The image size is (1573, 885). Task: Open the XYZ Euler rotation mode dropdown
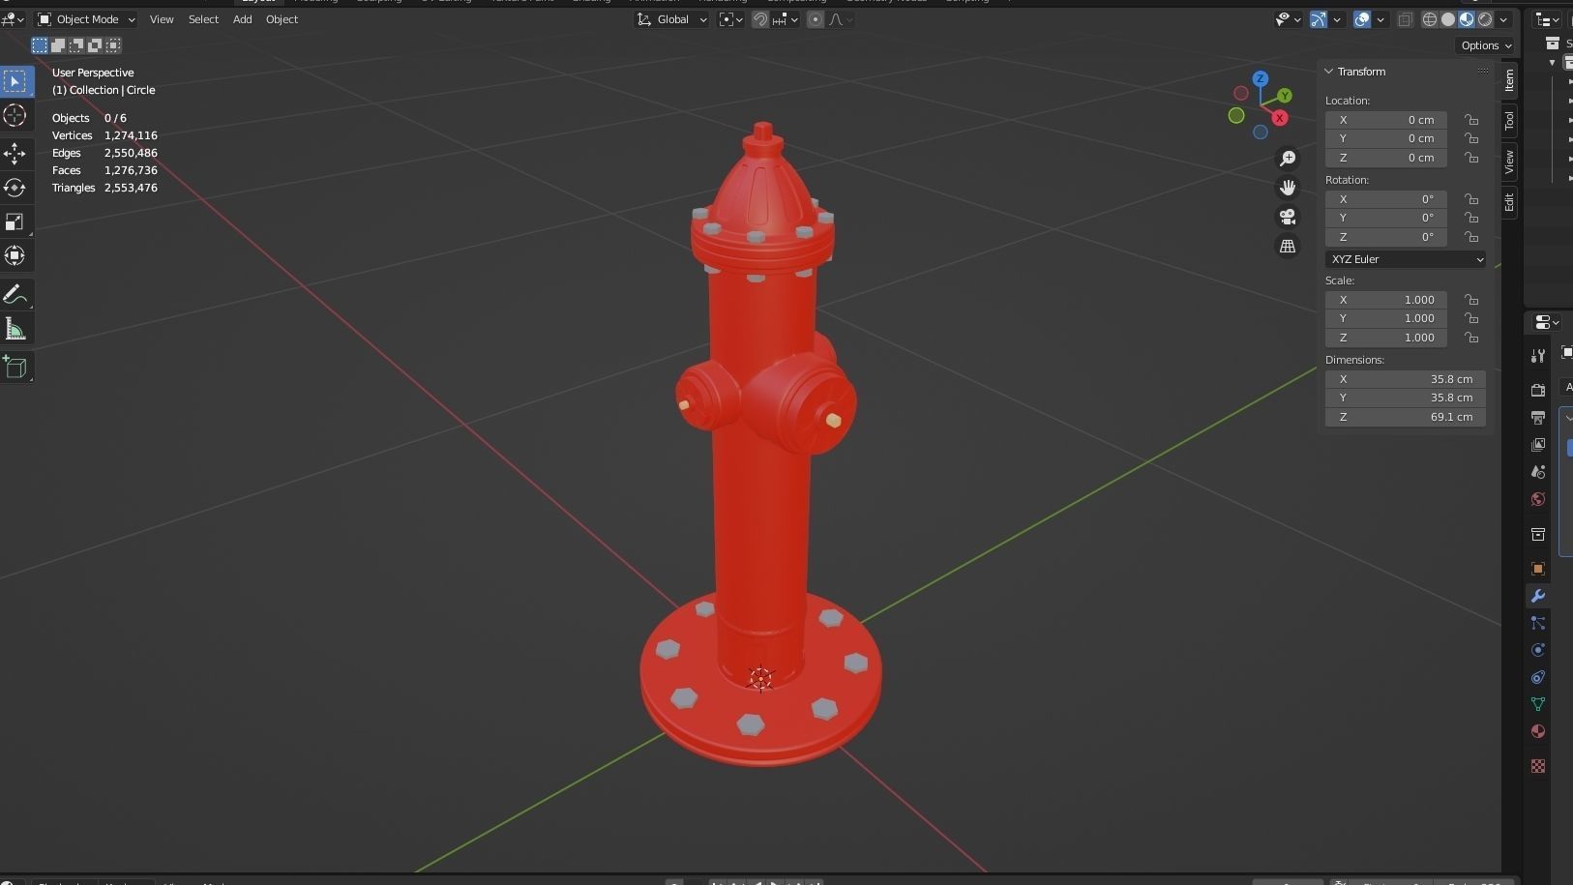click(x=1406, y=259)
